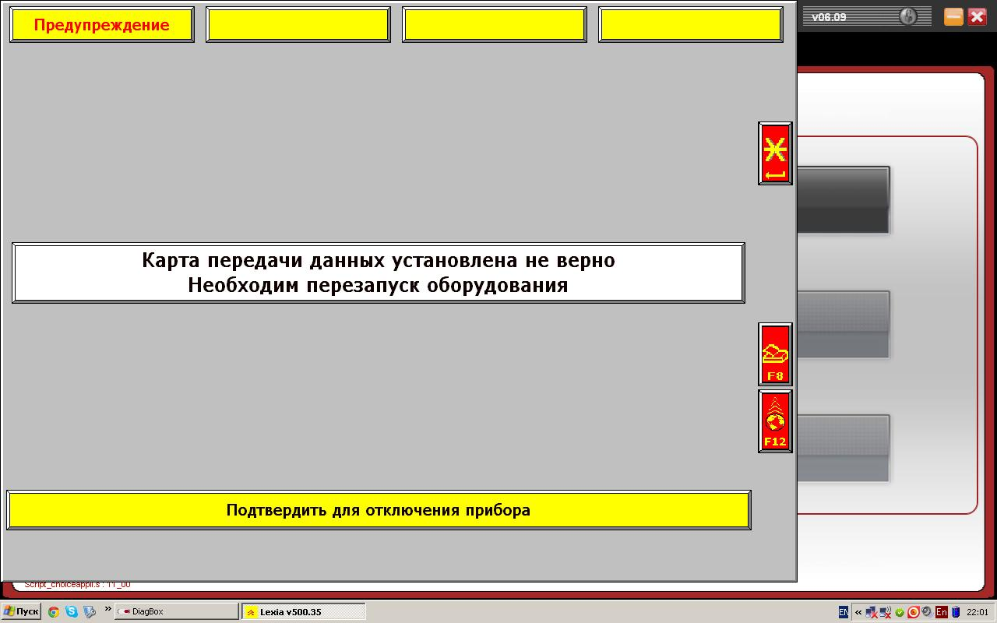Click the red circular tray icon
The width and height of the screenshot is (997, 623).
pos(914,612)
